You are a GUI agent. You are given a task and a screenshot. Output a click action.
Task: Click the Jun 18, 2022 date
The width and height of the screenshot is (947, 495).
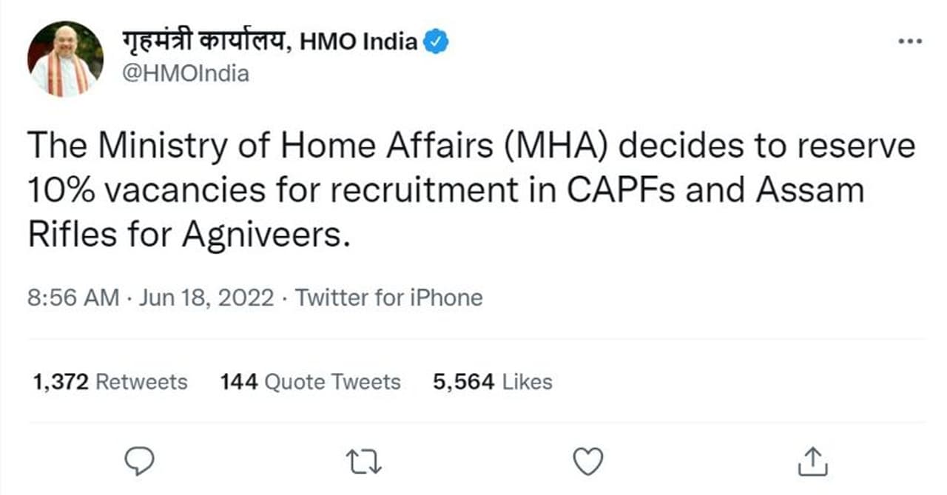click(207, 297)
